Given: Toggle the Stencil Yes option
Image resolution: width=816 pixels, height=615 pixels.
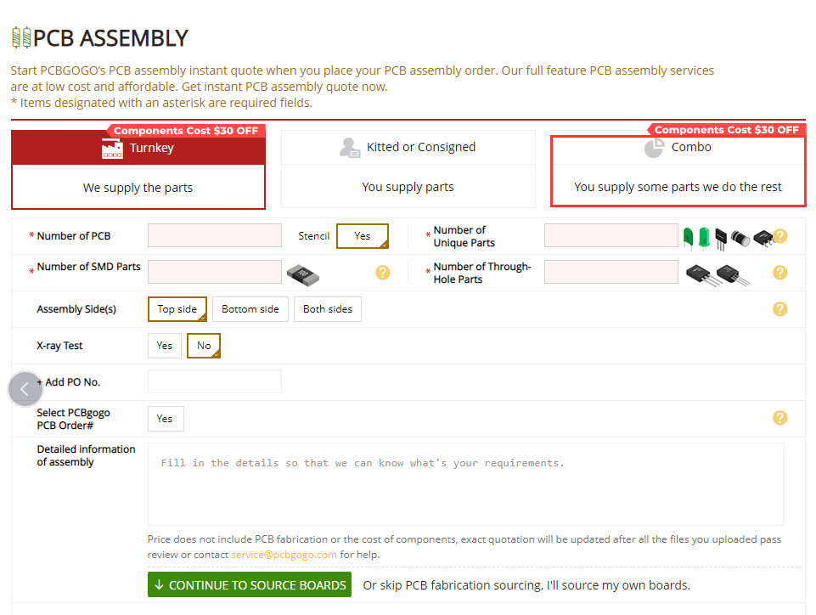Looking at the screenshot, I should (x=363, y=236).
